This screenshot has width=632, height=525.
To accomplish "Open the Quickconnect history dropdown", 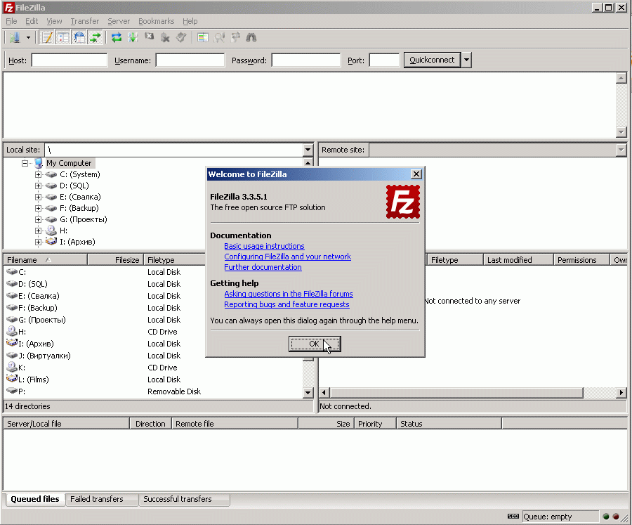I will point(466,60).
